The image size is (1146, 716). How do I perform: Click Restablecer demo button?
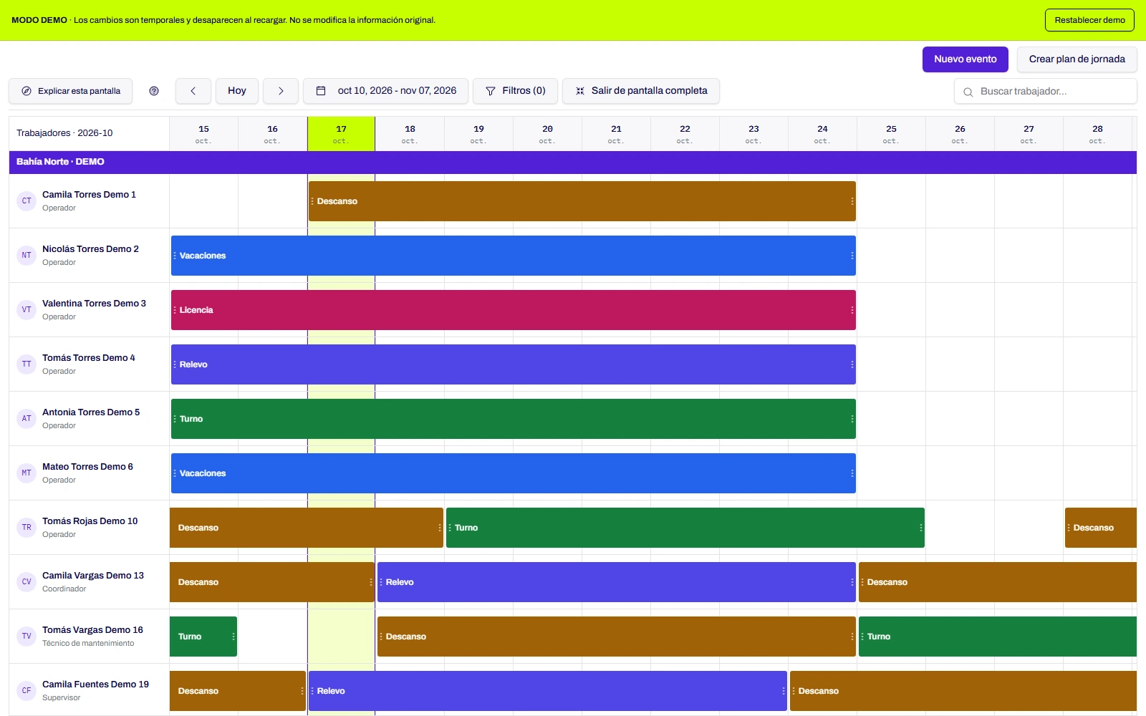pyautogui.click(x=1089, y=20)
